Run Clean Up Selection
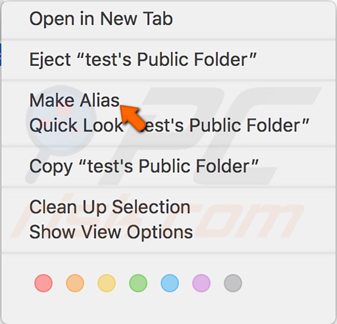337x324 pixels. click(x=110, y=207)
